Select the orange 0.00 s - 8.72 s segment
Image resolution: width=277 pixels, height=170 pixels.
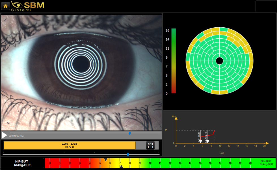click(70, 145)
